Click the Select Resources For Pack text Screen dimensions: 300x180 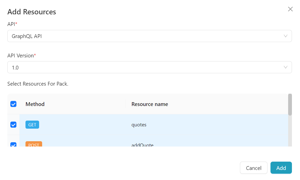point(38,84)
